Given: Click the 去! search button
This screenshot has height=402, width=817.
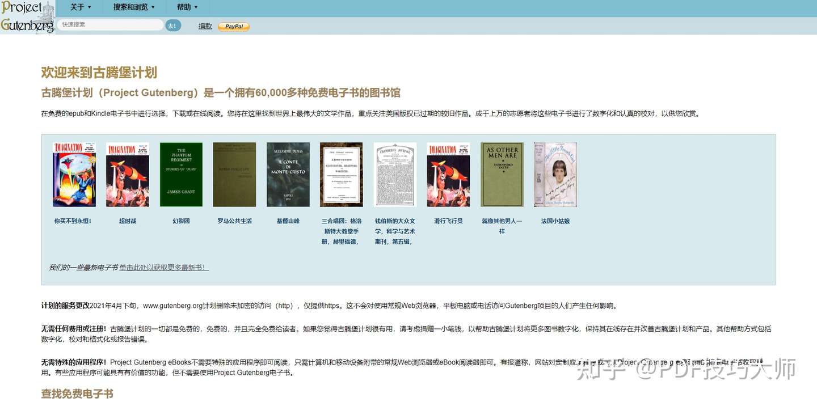Looking at the screenshot, I should tap(172, 26).
